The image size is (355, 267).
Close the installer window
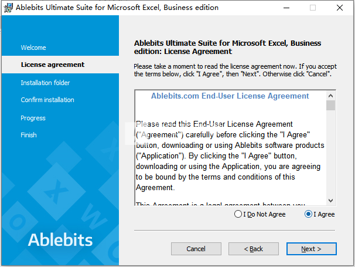tap(340, 8)
